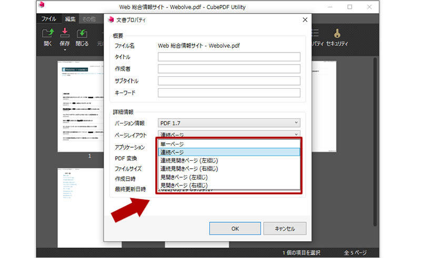Screen dimensions: 421x258
Task: Select the second page thumbnail below page 1
Action: [81, 208]
